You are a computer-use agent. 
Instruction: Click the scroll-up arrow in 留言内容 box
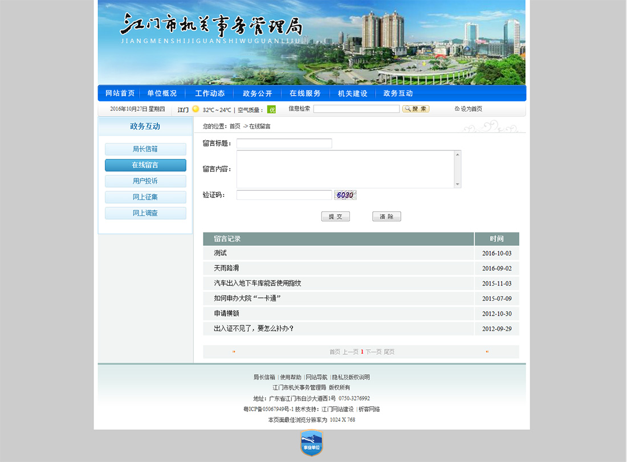[457, 154]
